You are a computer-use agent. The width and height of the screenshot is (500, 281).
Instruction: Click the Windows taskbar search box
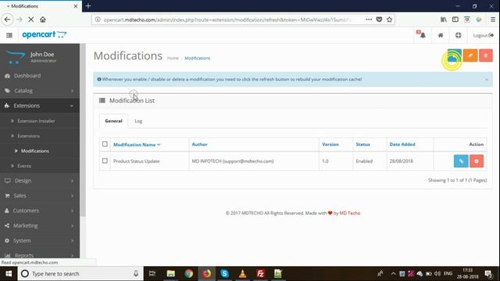(80, 274)
